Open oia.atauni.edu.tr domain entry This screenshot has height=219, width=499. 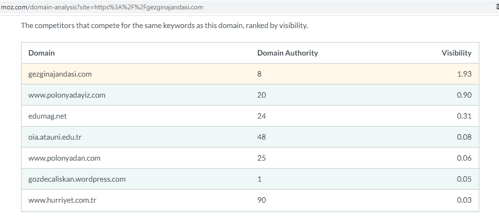tap(55, 137)
